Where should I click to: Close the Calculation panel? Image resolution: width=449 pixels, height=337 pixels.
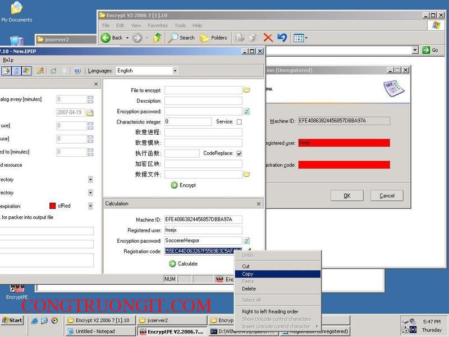(259, 204)
